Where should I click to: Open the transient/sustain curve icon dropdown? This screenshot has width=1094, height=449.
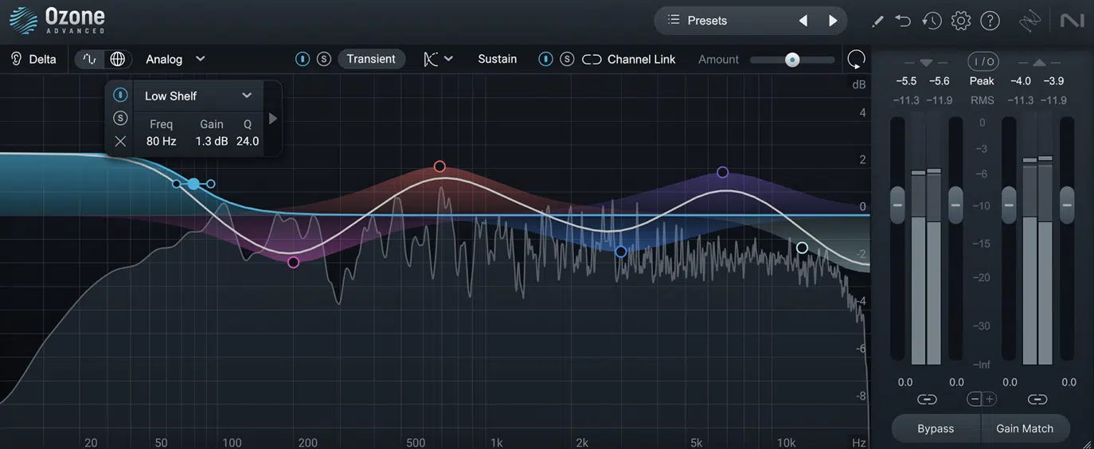pos(438,59)
